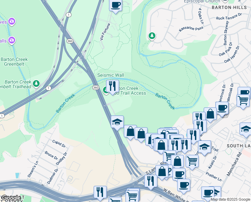Click the park tree pin near Kassarine Pass
Viewport: 251px width, 202px height.
[152, 36]
